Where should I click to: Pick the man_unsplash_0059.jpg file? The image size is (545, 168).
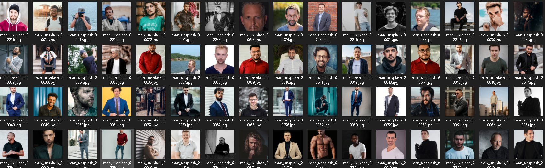(391, 102)
